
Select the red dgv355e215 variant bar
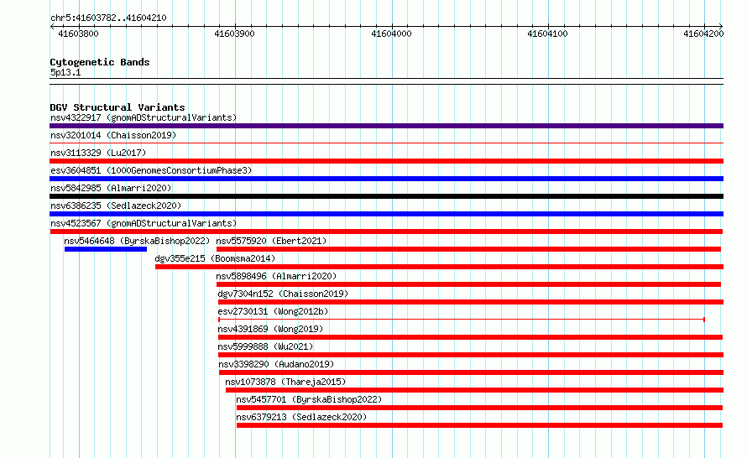pyautogui.click(x=439, y=267)
